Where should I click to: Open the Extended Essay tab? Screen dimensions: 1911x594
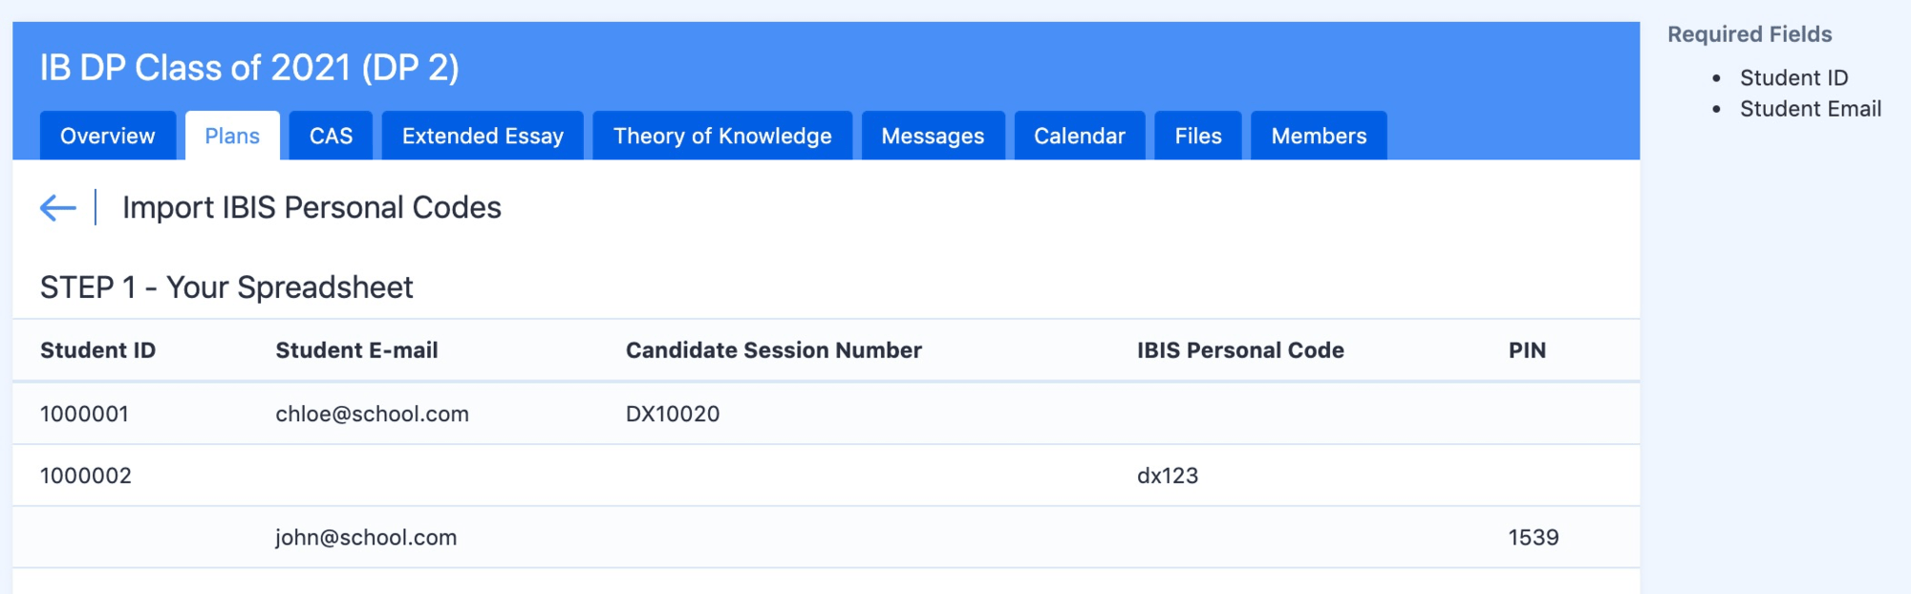coord(483,136)
